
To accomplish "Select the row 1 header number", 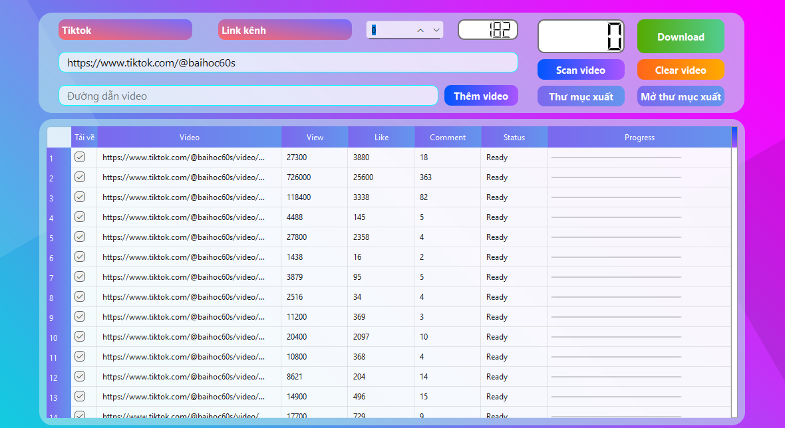I will (x=59, y=158).
